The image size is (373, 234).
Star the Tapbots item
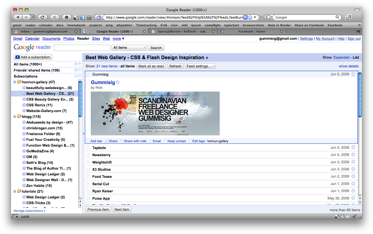pos(88,148)
